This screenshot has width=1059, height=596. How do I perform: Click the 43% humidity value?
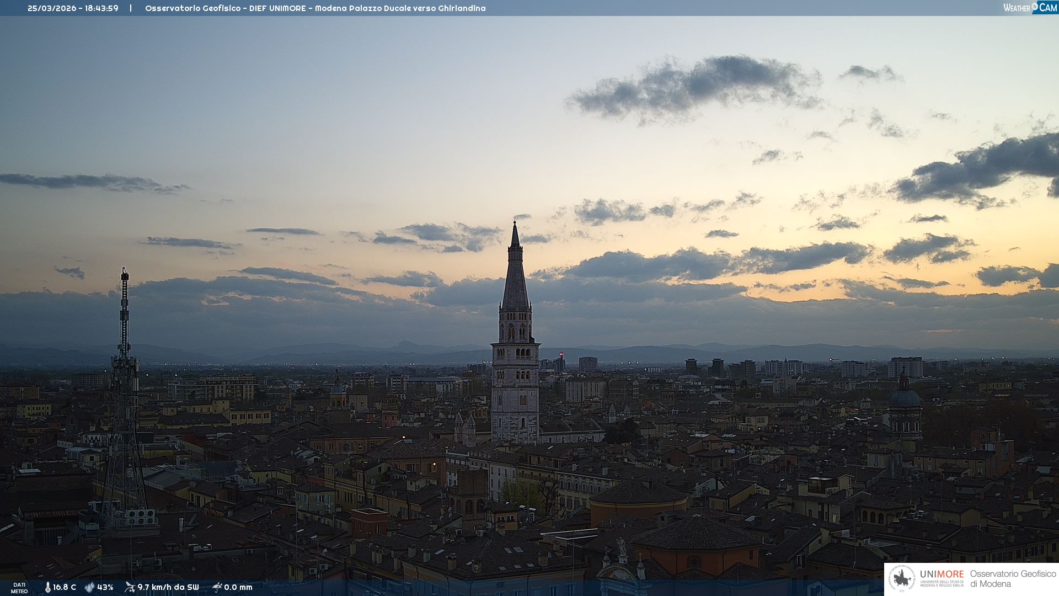click(105, 587)
